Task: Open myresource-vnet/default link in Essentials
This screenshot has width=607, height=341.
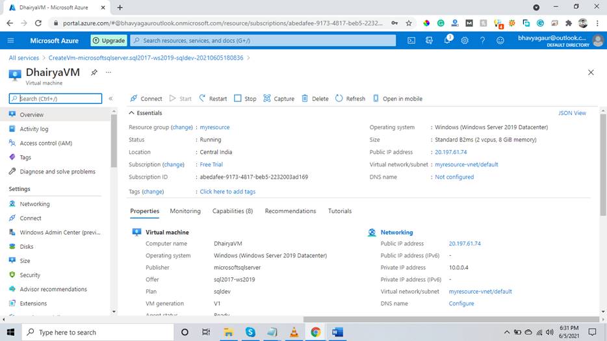Action: [466, 164]
